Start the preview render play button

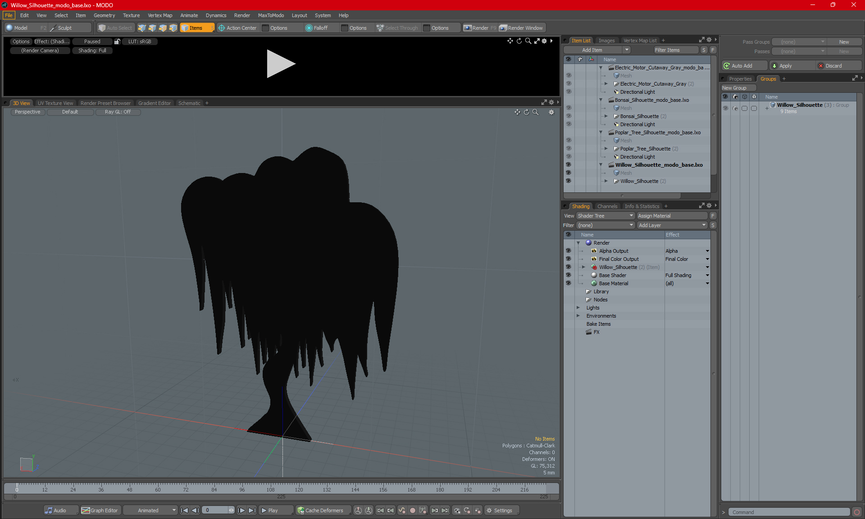pos(280,64)
